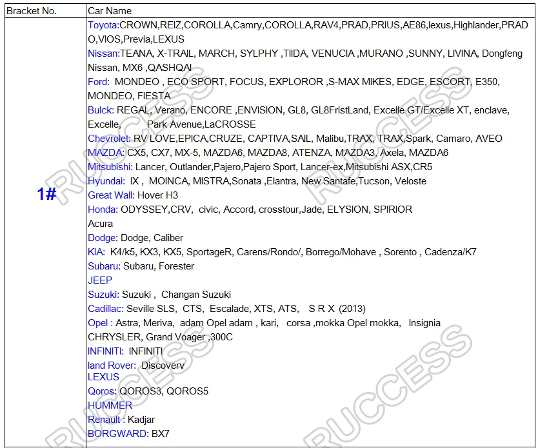Click the 'MAZDA:' brand label
Screen dimensions: 538x448
click(106, 153)
